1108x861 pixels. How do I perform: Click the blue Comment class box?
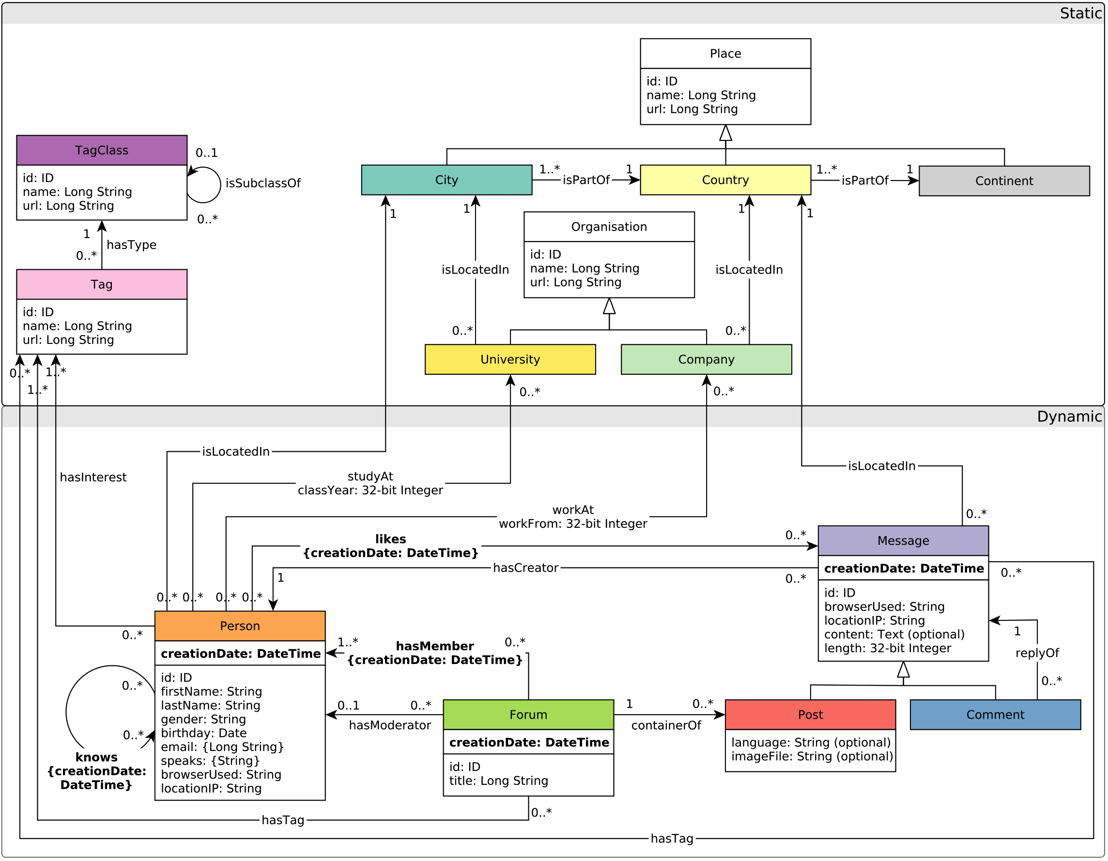pyautogui.click(x=995, y=715)
